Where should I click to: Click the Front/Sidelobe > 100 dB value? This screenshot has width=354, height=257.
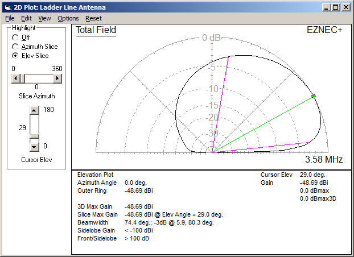[x=137, y=238]
